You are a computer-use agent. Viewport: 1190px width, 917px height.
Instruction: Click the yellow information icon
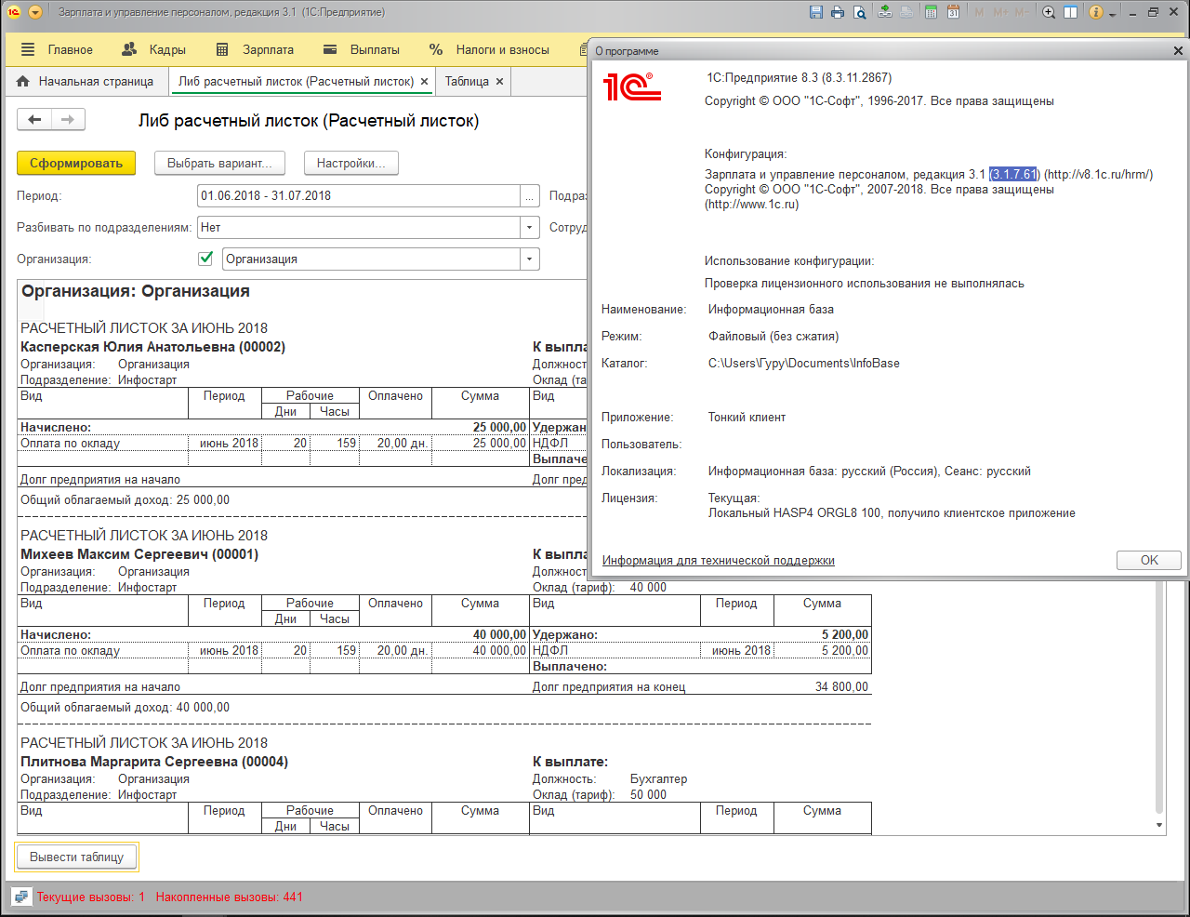click(1096, 12)
